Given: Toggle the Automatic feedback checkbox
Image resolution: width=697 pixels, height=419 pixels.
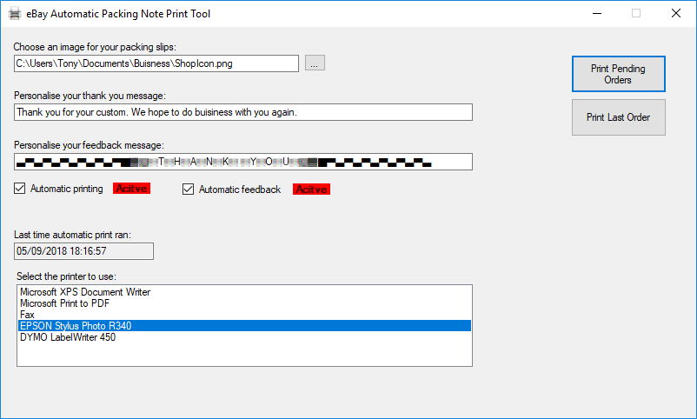Looking at the screenshot, I should click(188, 189).
